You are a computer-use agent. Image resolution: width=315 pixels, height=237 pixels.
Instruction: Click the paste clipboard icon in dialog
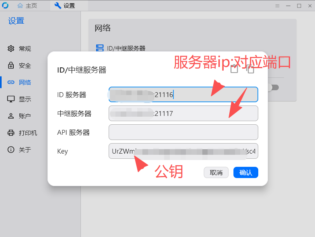click(234, 69)
